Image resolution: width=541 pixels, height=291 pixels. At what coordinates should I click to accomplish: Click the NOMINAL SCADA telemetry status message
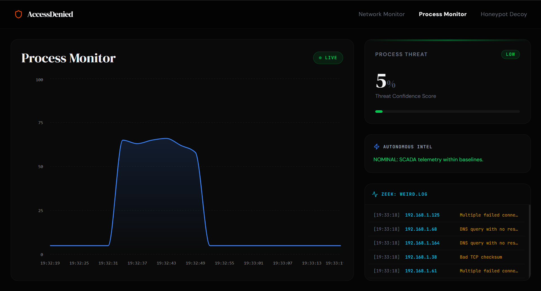(428, 160)
